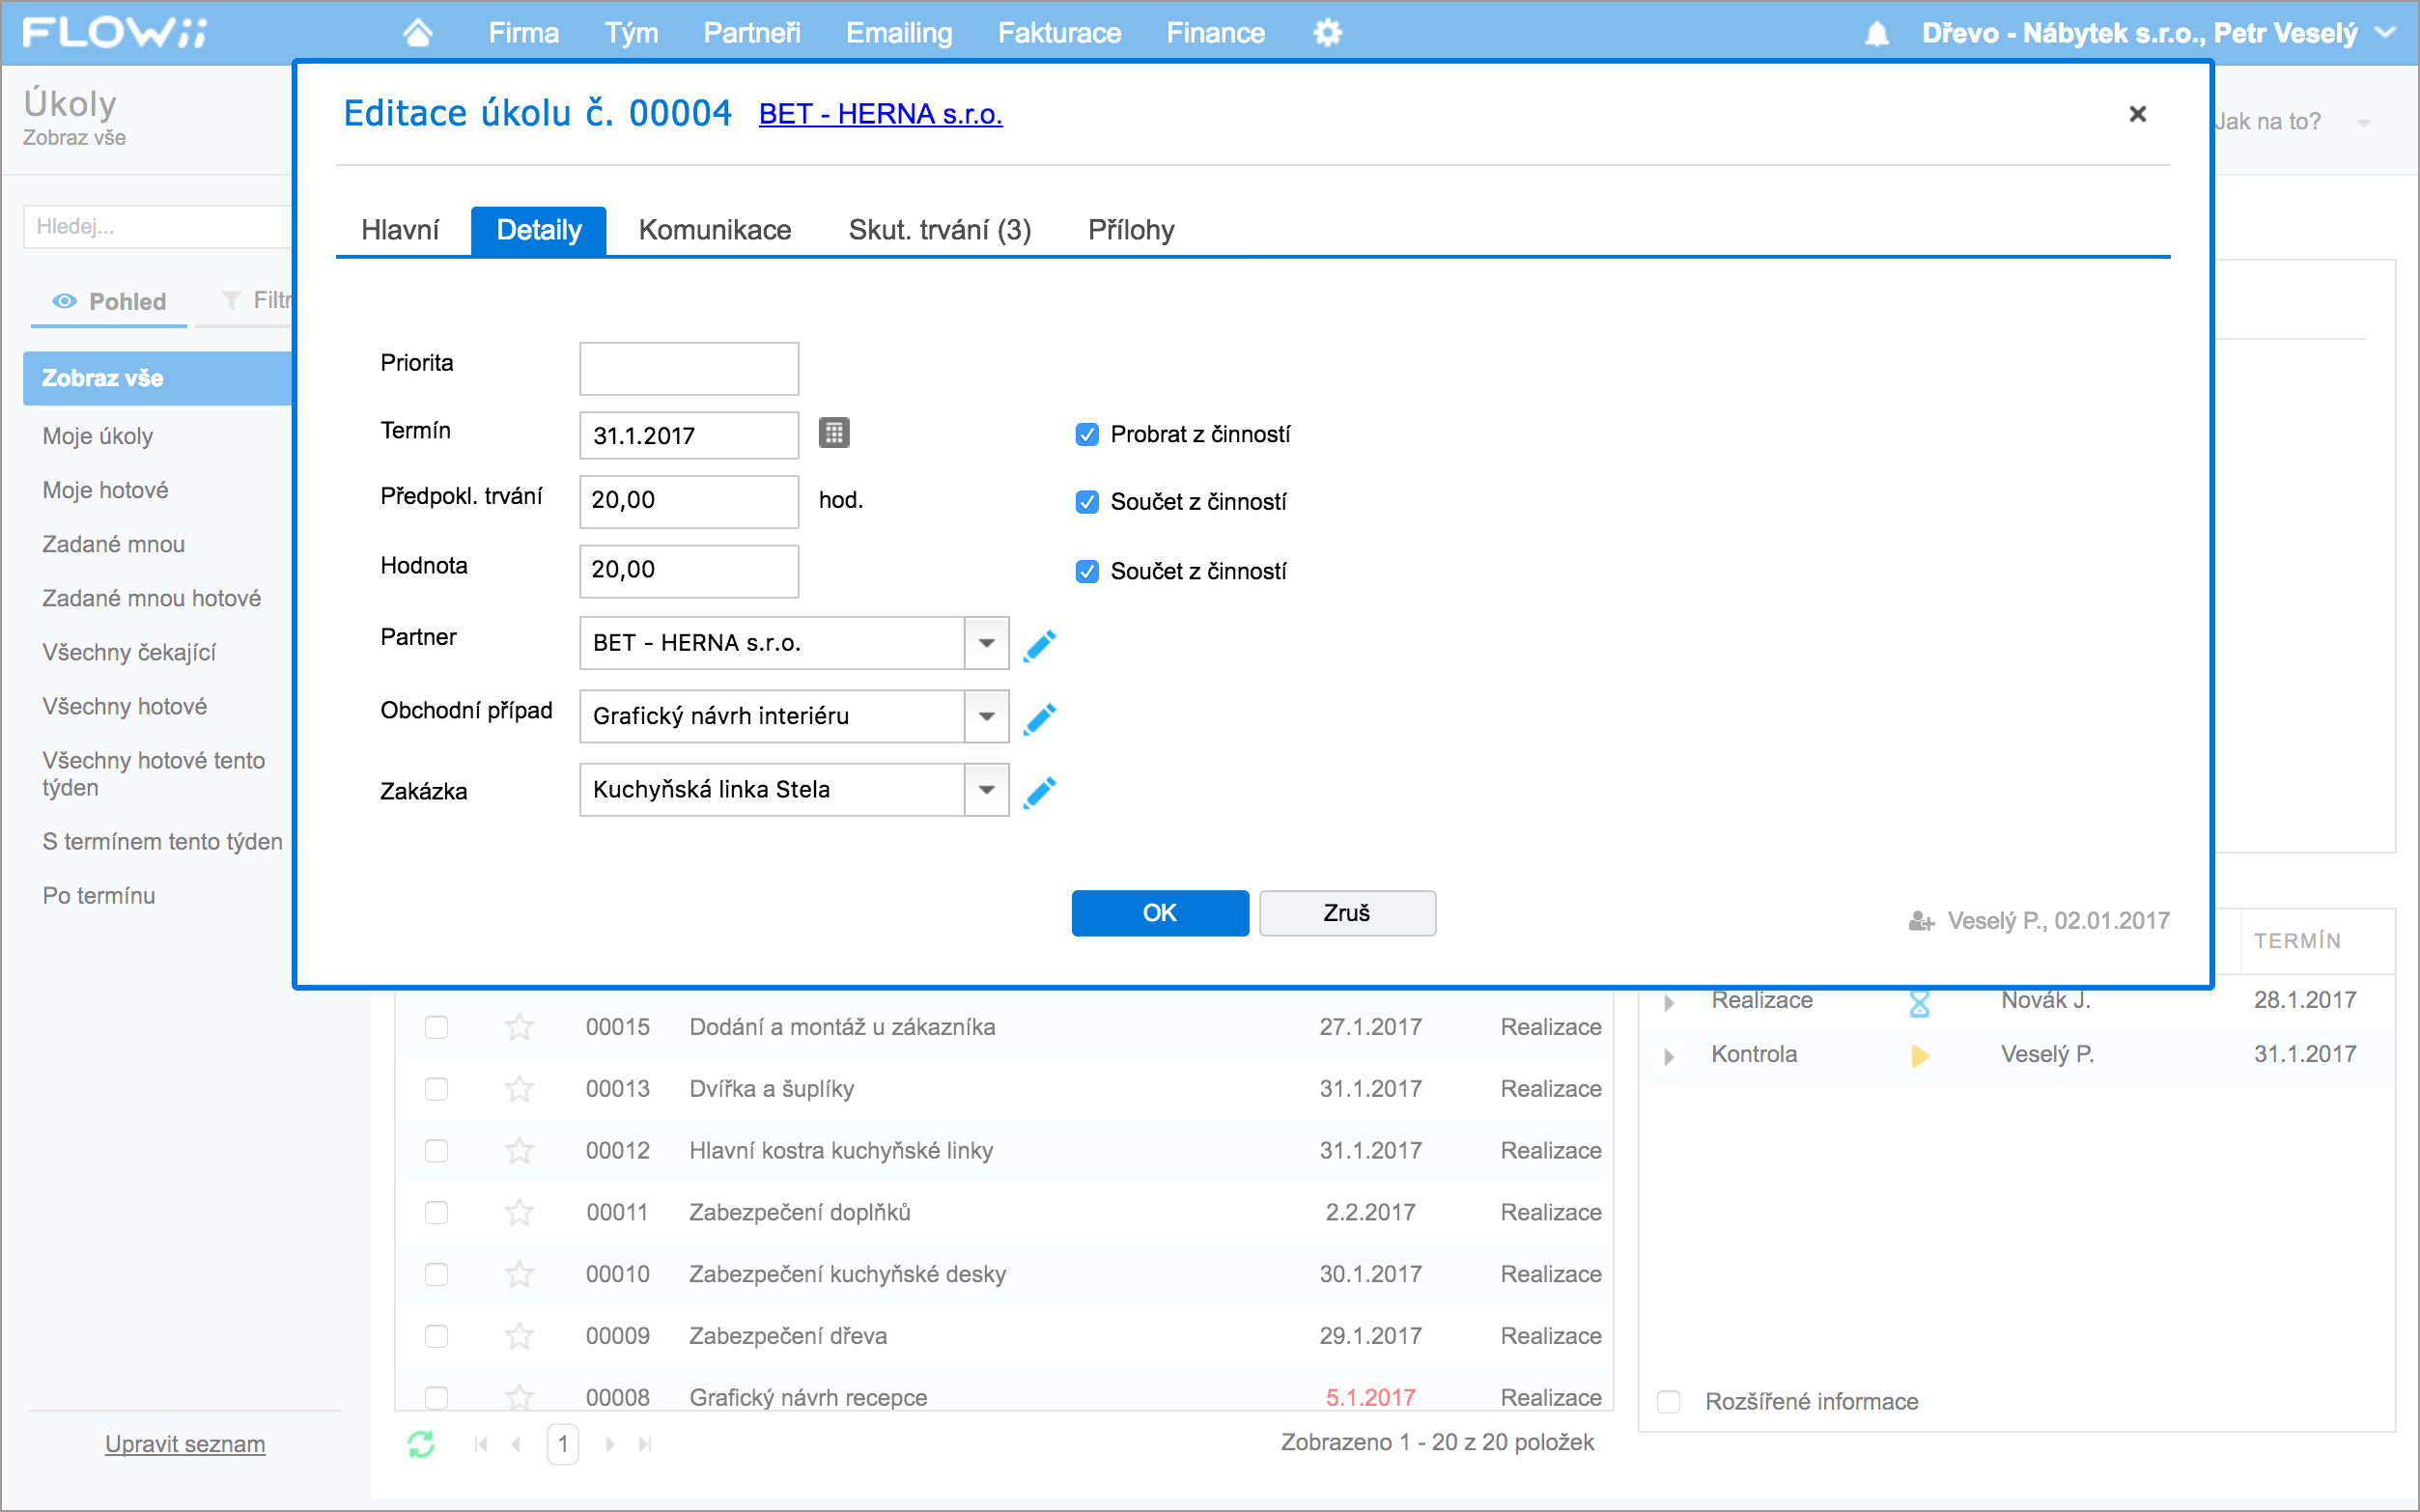Close the Editace úkolu dialog
2420x1512 pixels.
2138,114
